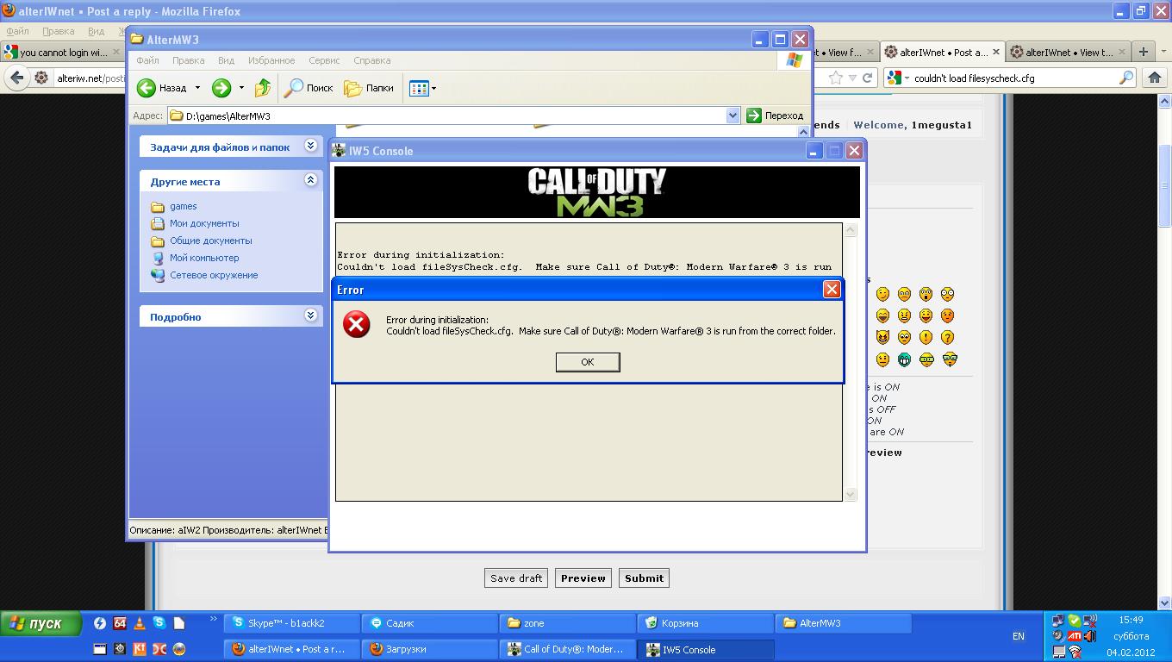The height and width of the screenshot is (662, 1172).
Task: Go up one folder level in Explorer
Action: pyautogui.click(x=263, y=88)
